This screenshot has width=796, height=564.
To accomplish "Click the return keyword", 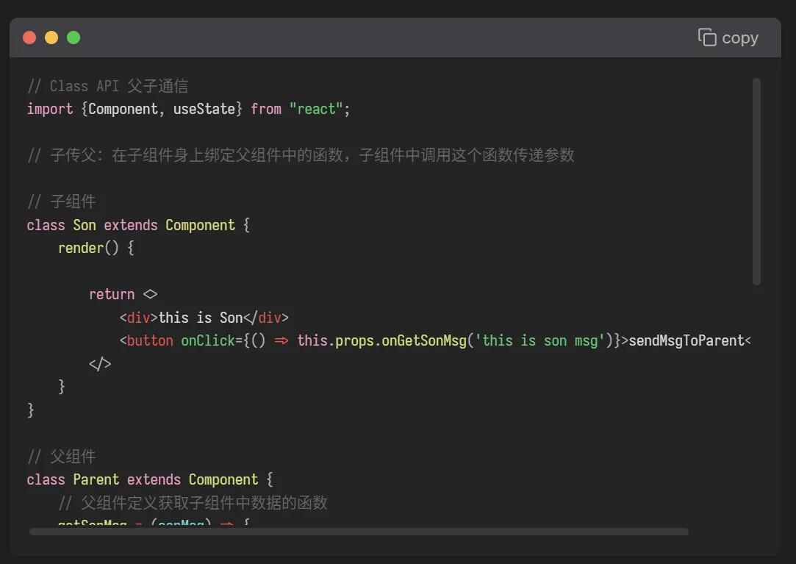I will pos(112,294).
